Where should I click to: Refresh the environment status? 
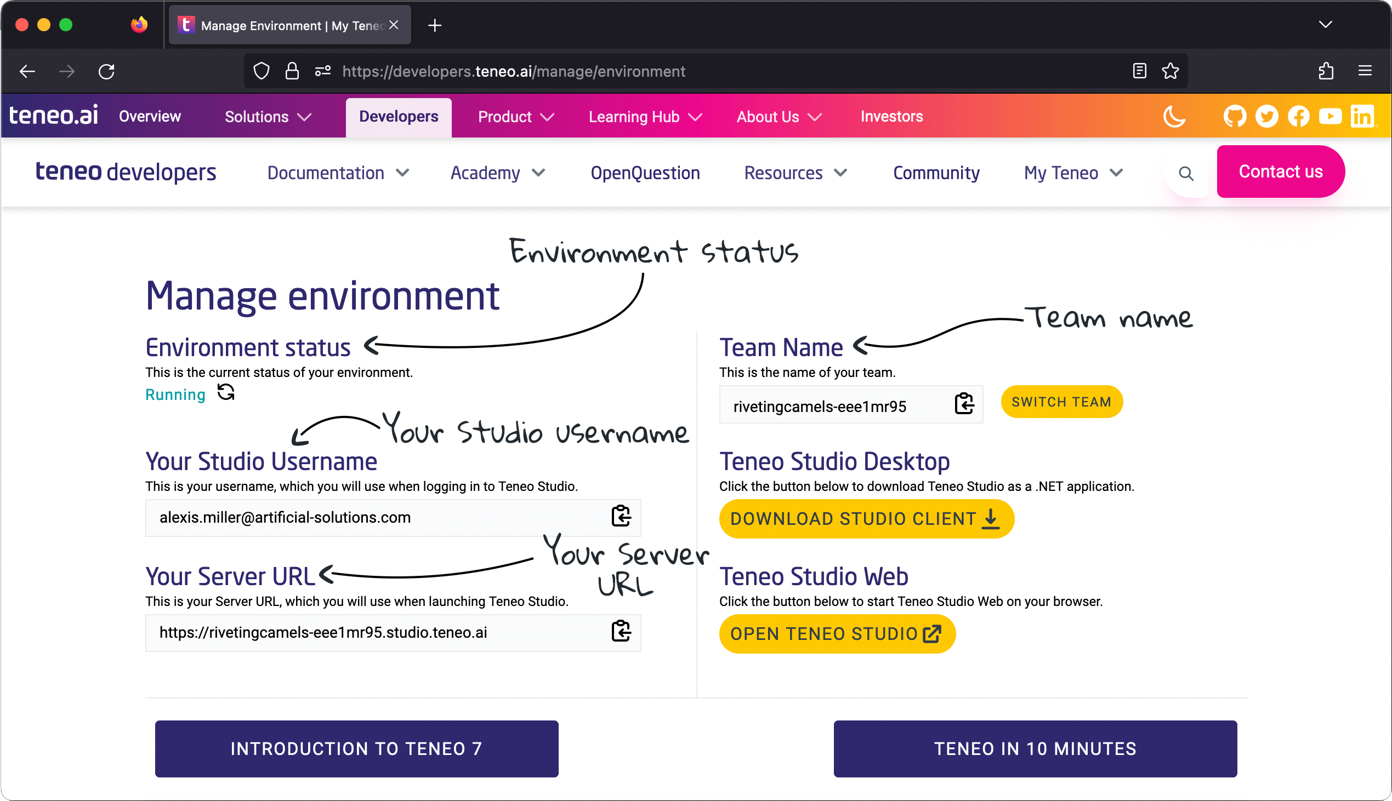tap(226, 393)
